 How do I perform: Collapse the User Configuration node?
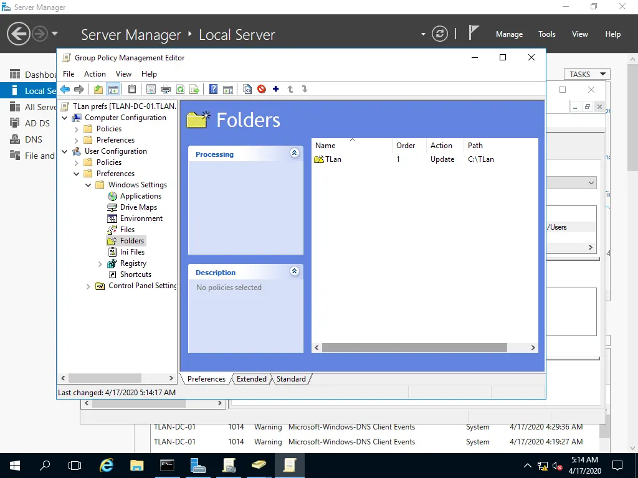65,152
